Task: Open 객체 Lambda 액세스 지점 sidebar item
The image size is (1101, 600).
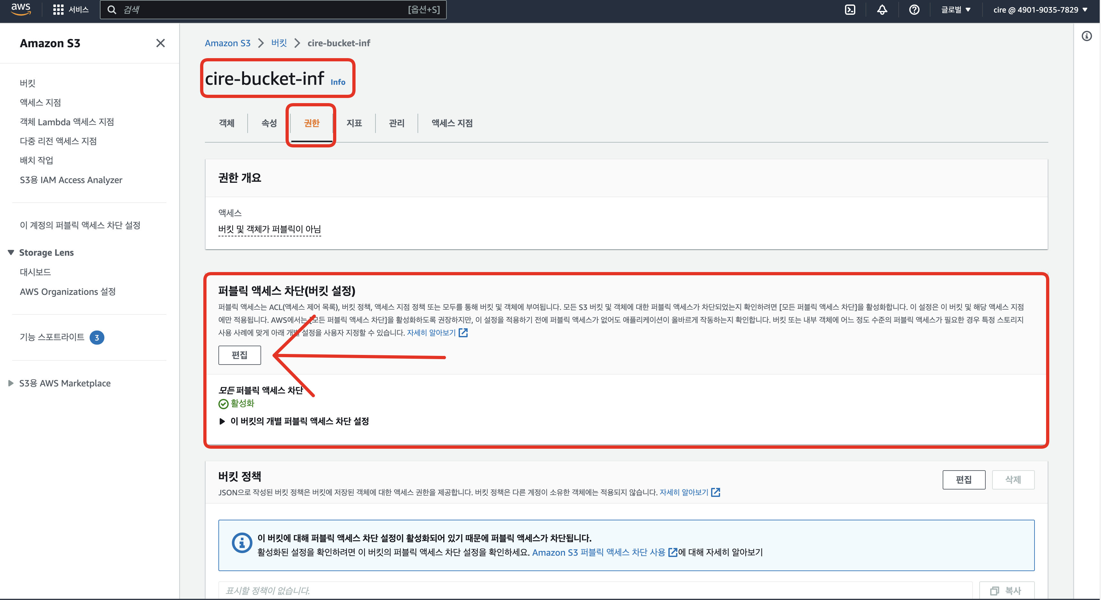Action: pos(67,122)
